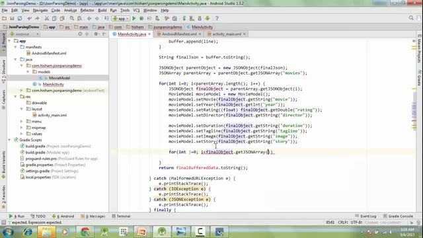
Task: Open the Terminal tool window
Action: pyautogui.click(x=121, y=216)
